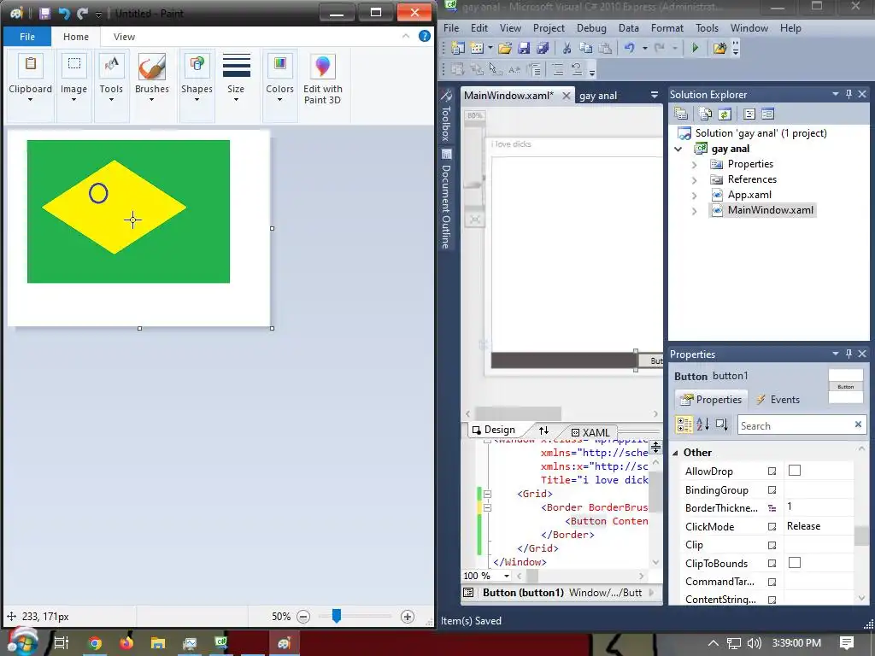Viewport: 875px width, 656px height.
Task: Click Show All Files in Solution Explorer toolbar
Action: (x=705, y=114)
